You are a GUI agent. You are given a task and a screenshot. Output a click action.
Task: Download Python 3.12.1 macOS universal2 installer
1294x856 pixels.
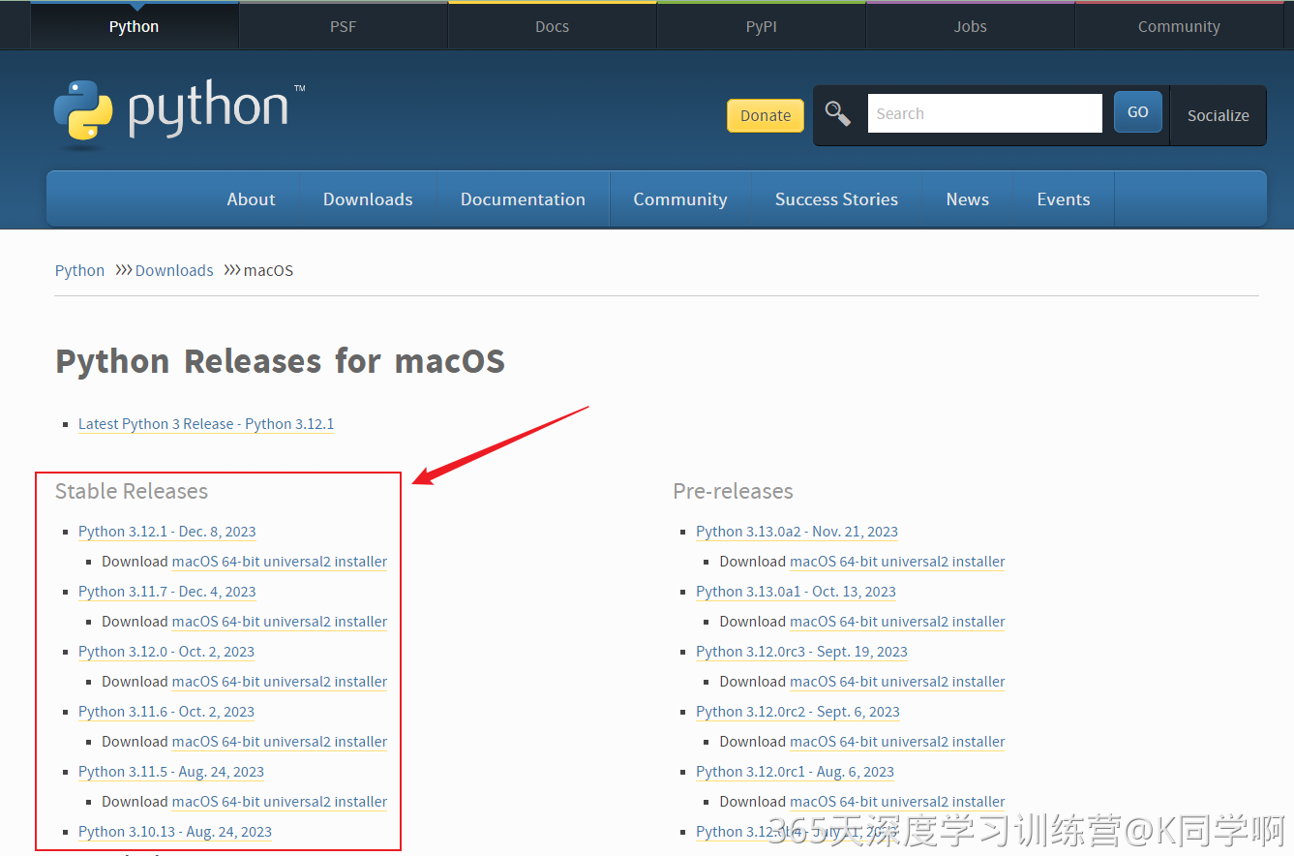(280, 562)
